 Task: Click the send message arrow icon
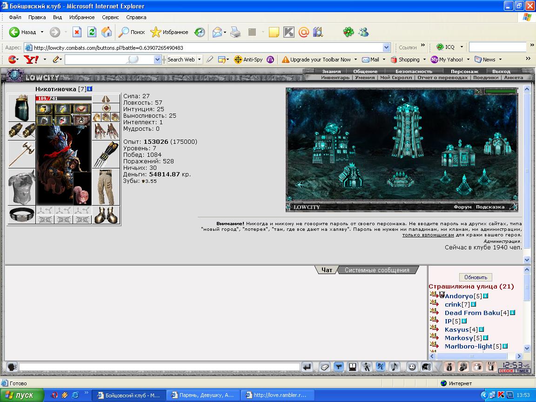307,367
